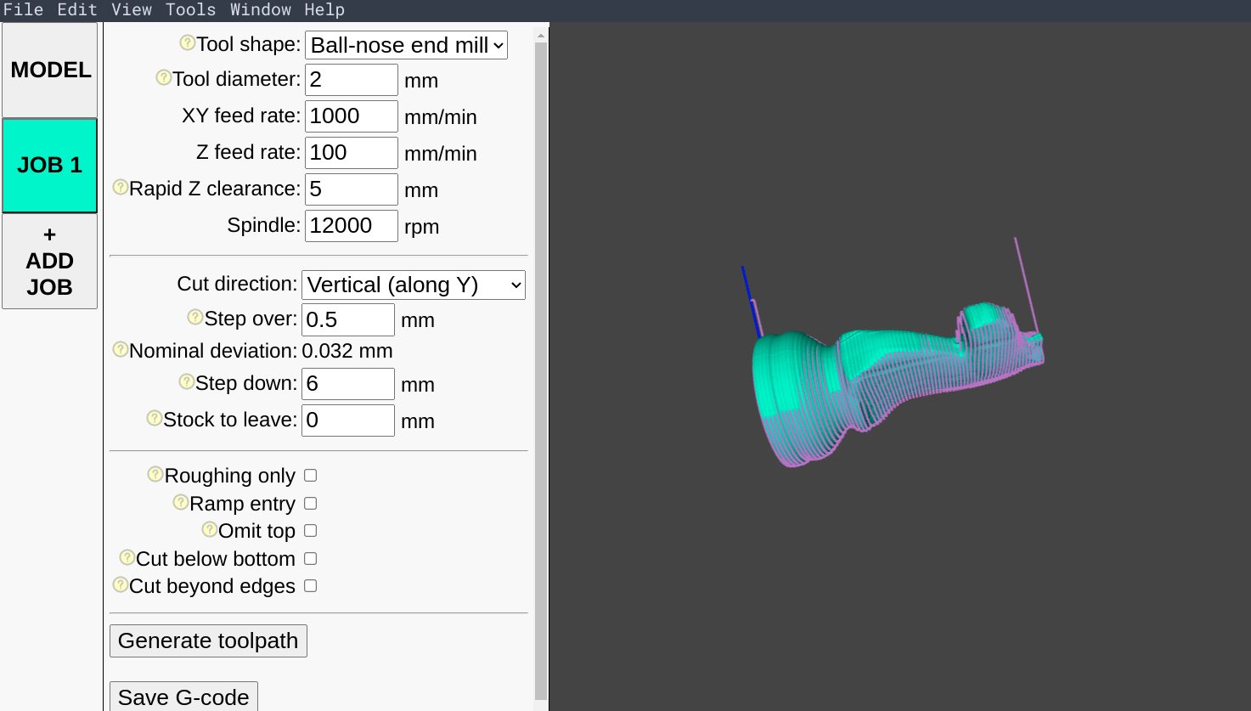
Task: Open the Rapid Z clearance help icon
Action: (121, 187)
